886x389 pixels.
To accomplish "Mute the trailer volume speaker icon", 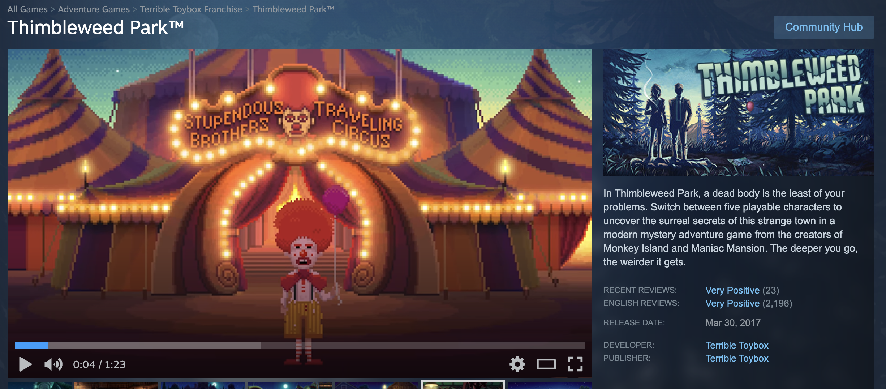I will 53,364.
